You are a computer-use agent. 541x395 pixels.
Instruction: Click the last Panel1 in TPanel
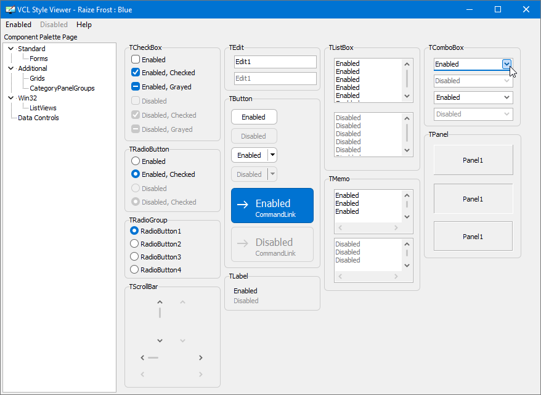point(473,236)
